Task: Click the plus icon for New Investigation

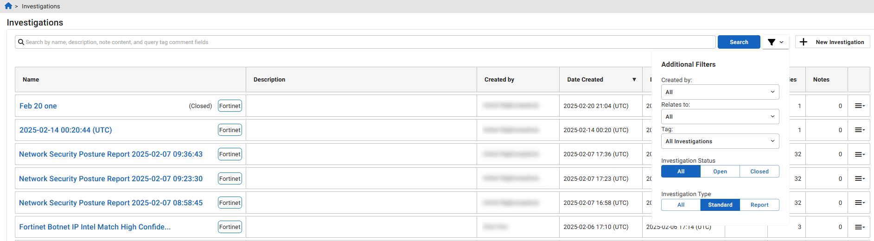Action: pos(804,42)
